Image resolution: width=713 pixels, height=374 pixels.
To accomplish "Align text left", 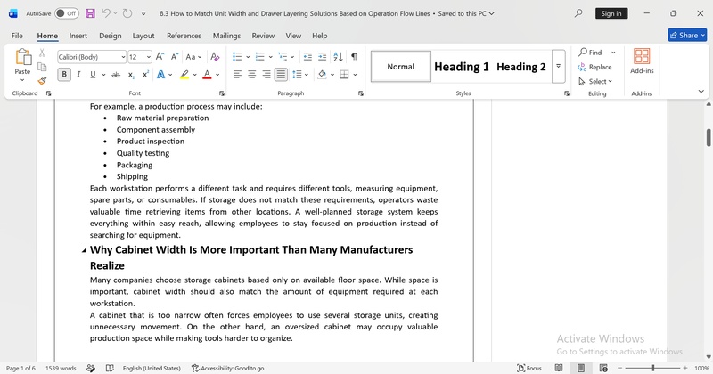I will 237,75.
